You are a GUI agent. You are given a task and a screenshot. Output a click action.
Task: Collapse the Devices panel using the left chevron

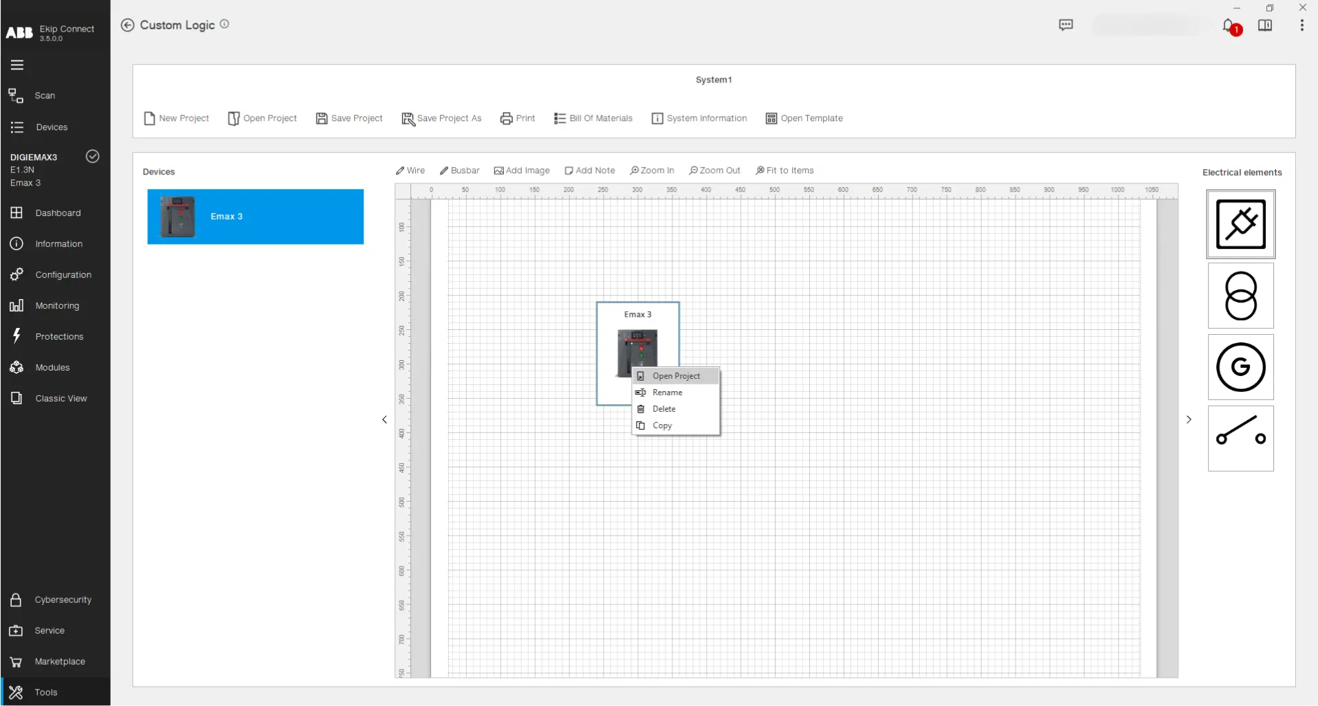[x=383, y=419]
